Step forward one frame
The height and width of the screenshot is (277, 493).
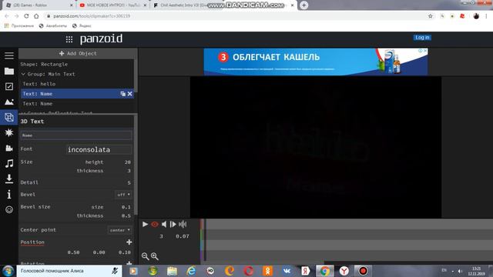pyautogui.click(x=173, y=224)
